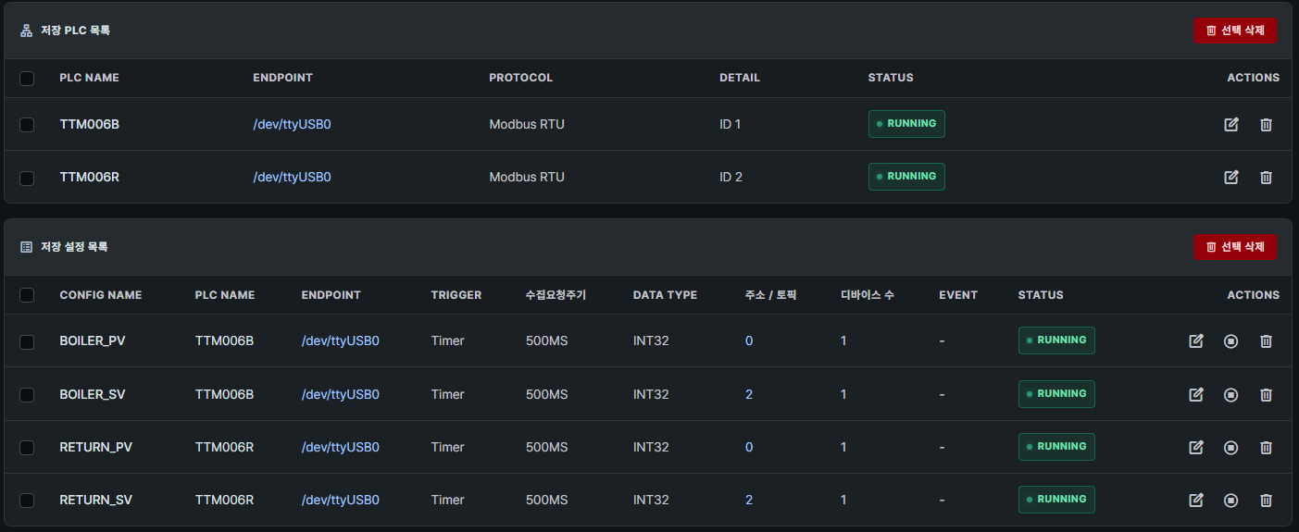This screenshot has height=532, width=1299.
Task: Click the EVENT column header
Action: point(958,295)
